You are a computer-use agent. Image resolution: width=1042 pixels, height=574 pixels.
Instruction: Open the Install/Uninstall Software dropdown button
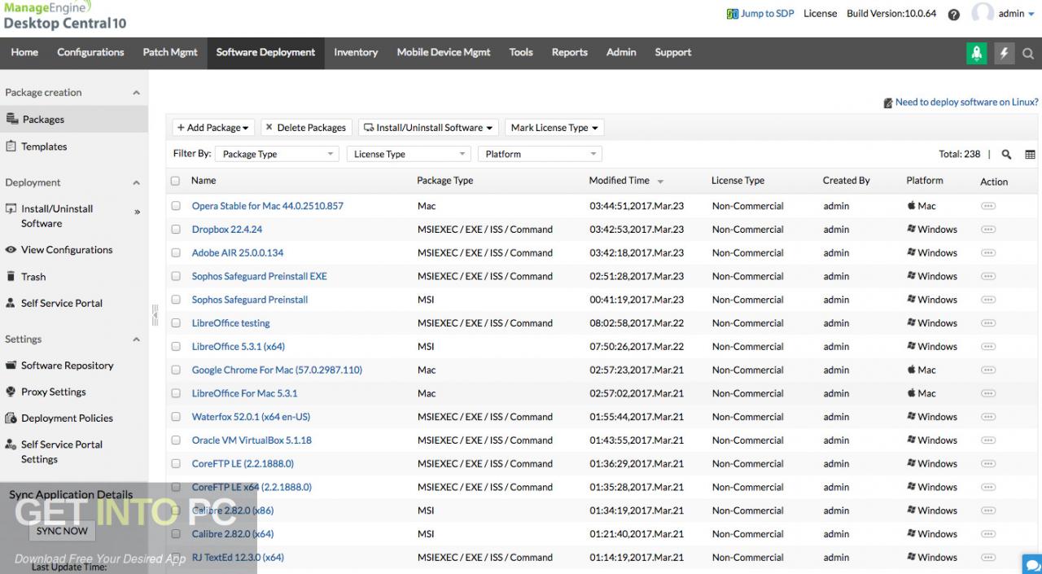[428, 128]
